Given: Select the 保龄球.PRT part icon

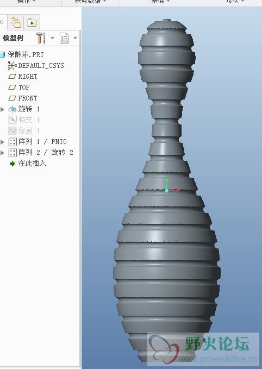Looking at the screenshot, I should 2,55.
